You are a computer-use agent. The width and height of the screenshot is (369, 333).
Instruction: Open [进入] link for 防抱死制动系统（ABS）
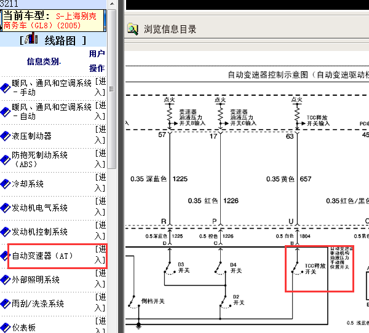pyautogui.click(x=100, y=159)
